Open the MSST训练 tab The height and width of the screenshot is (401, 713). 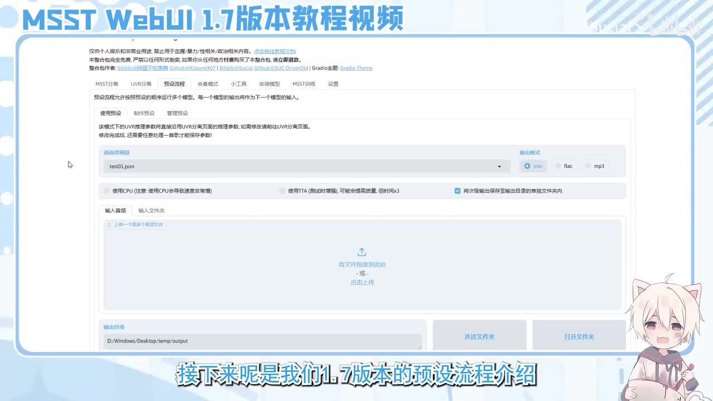(x=304, y=84)
